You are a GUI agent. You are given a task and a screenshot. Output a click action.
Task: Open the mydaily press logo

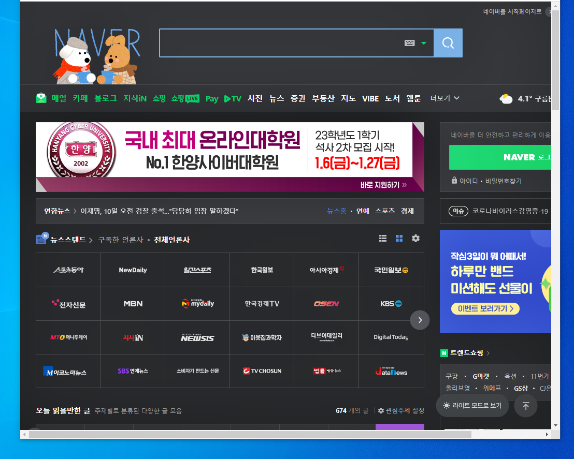(197, 304)
